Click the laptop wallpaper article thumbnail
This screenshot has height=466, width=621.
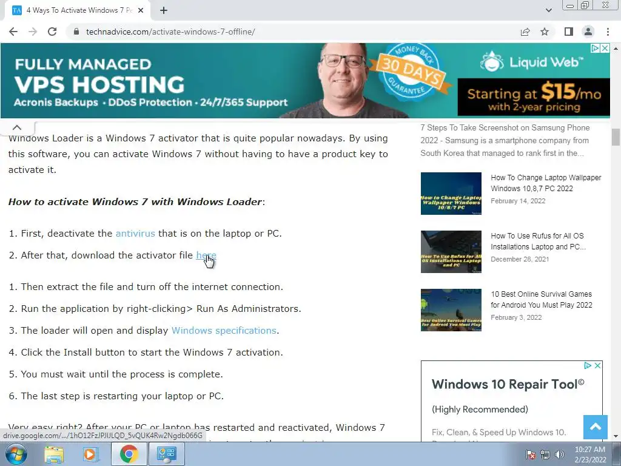[x=451, y=194]
